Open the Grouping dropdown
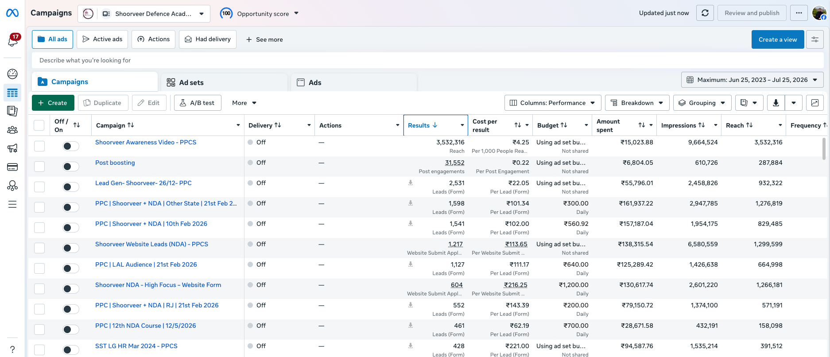Screen dimensions: 830x357 (x=702, y=103)
